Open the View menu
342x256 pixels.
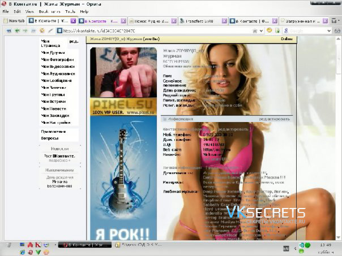click(x=29, y=11)
